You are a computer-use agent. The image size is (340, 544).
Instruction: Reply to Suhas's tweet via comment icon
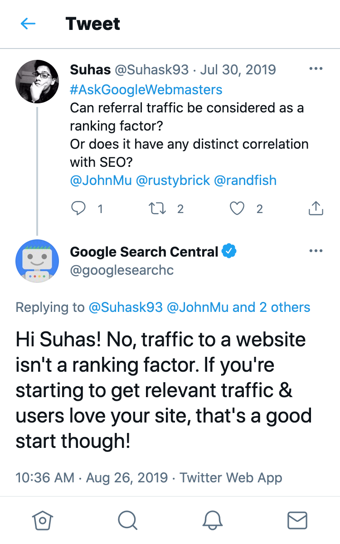coord(79,209)
